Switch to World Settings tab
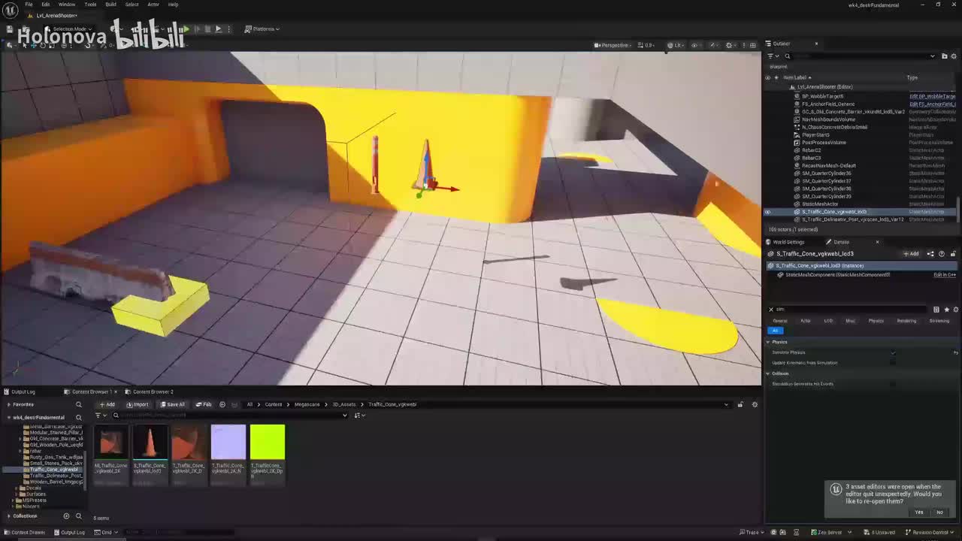 [x=788, y=242]
